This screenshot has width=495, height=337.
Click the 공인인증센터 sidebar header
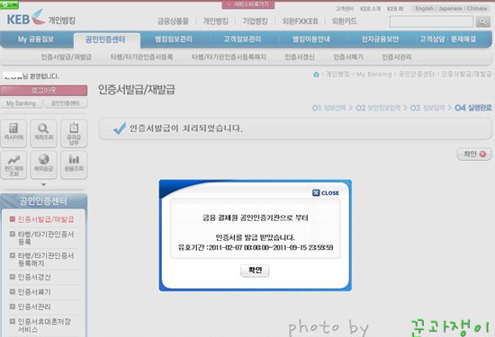click(43, 200)
